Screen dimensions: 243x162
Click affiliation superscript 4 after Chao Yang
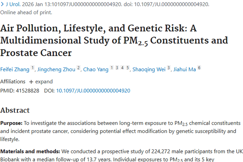[122, 68]
